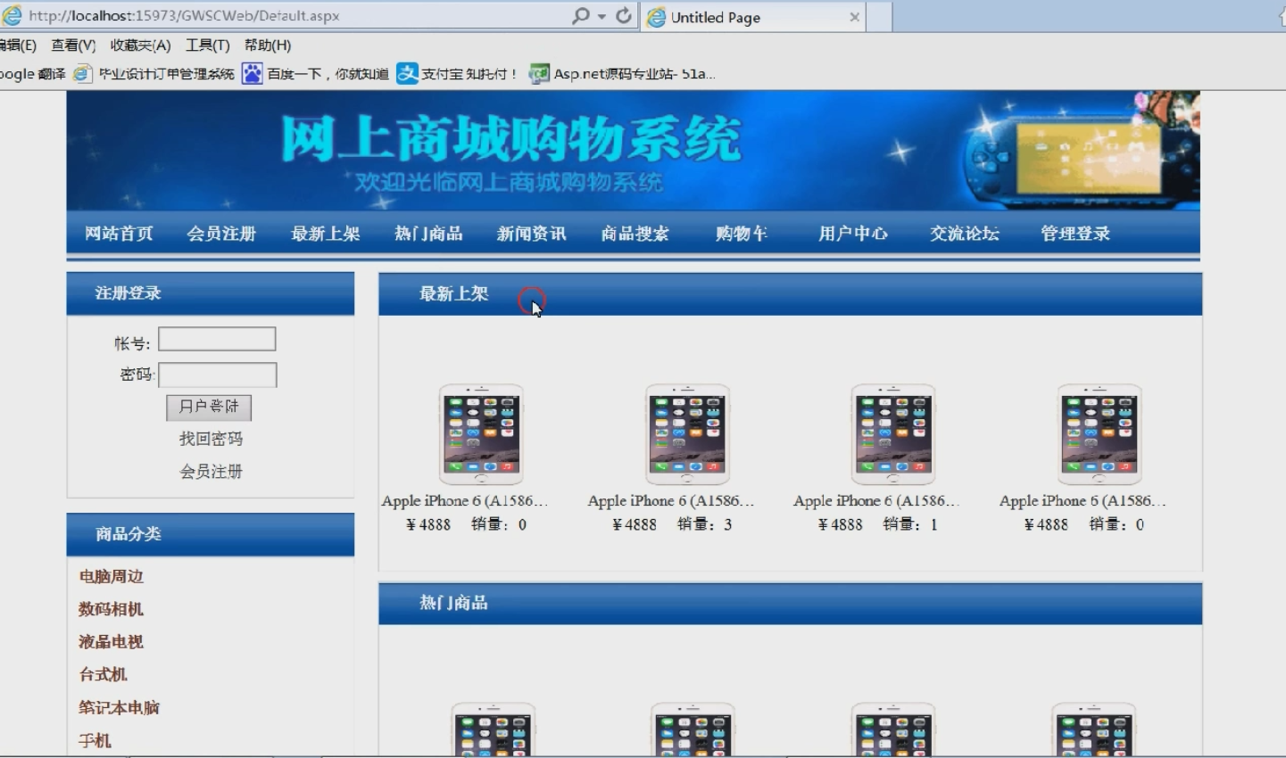This screenshot has width=1286, height=758.
Task: Select the 笔记本电脑 category
Action: pos(119,708)
